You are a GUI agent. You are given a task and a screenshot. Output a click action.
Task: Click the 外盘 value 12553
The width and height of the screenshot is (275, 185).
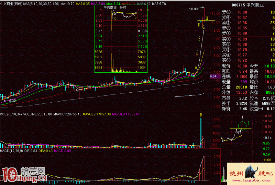242,92
